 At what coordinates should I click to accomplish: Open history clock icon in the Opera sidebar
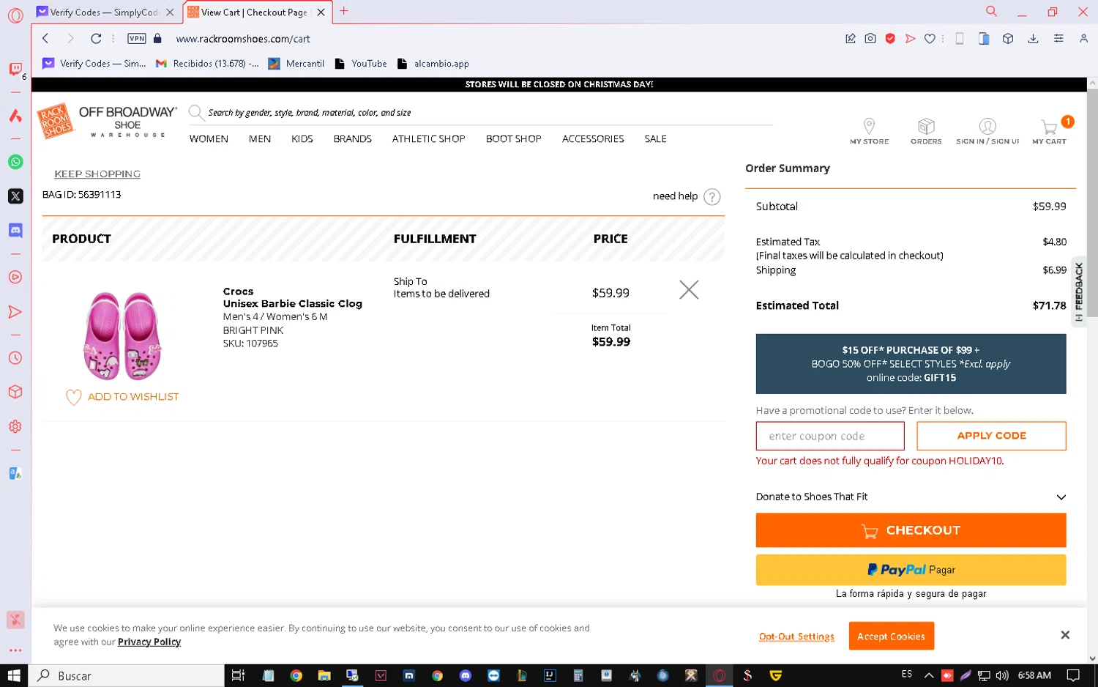(x=15, y=358)
